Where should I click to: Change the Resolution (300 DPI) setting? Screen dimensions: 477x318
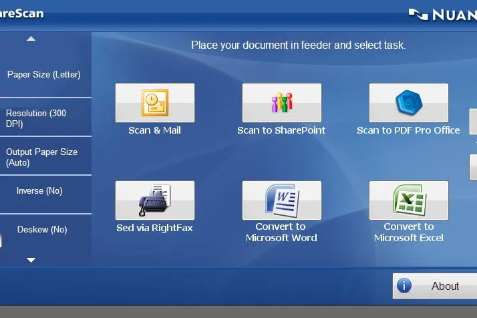pyautogui.click(x=45, y=117)
